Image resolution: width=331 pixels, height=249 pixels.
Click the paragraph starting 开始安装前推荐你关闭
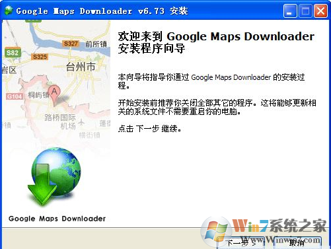coord(217,107)
